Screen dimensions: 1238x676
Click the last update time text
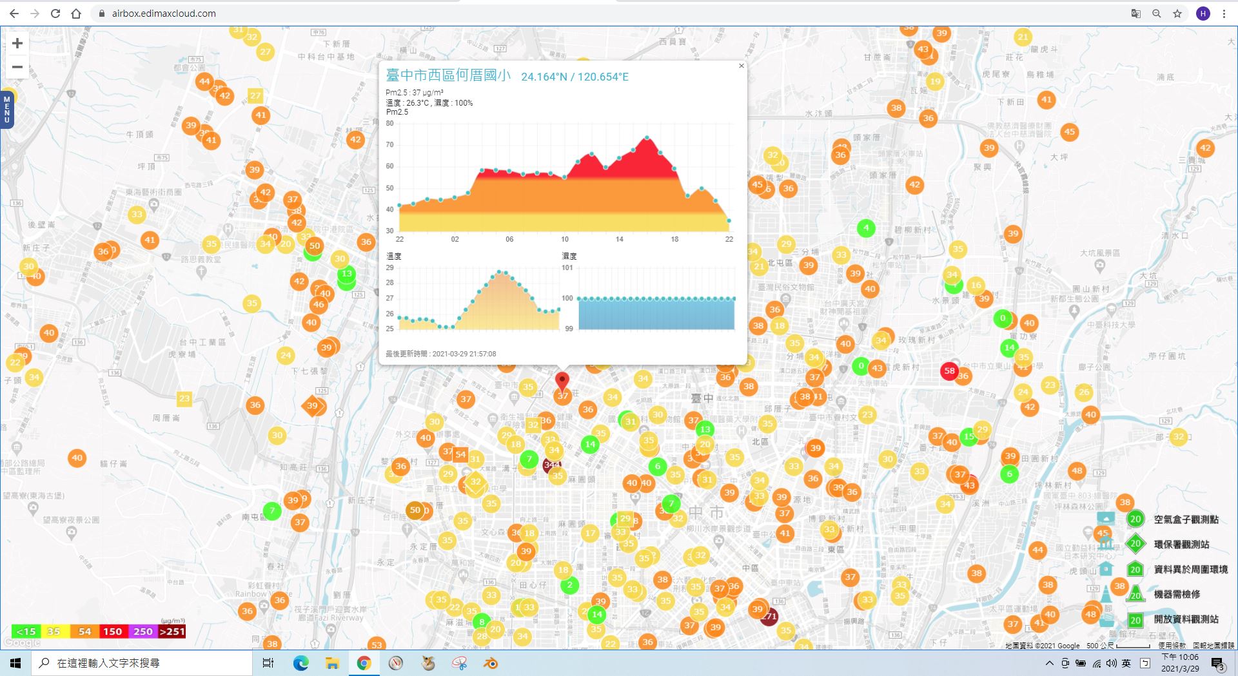coord(441,354)
